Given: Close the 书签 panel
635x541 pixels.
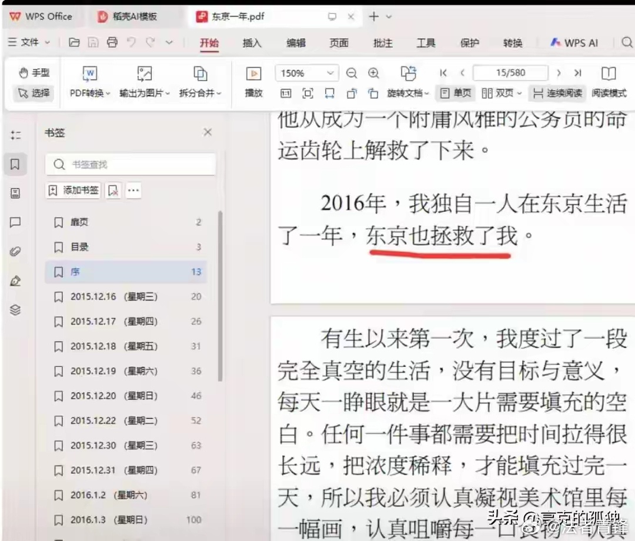Looking at the screenshot, I should click(208, 132).
